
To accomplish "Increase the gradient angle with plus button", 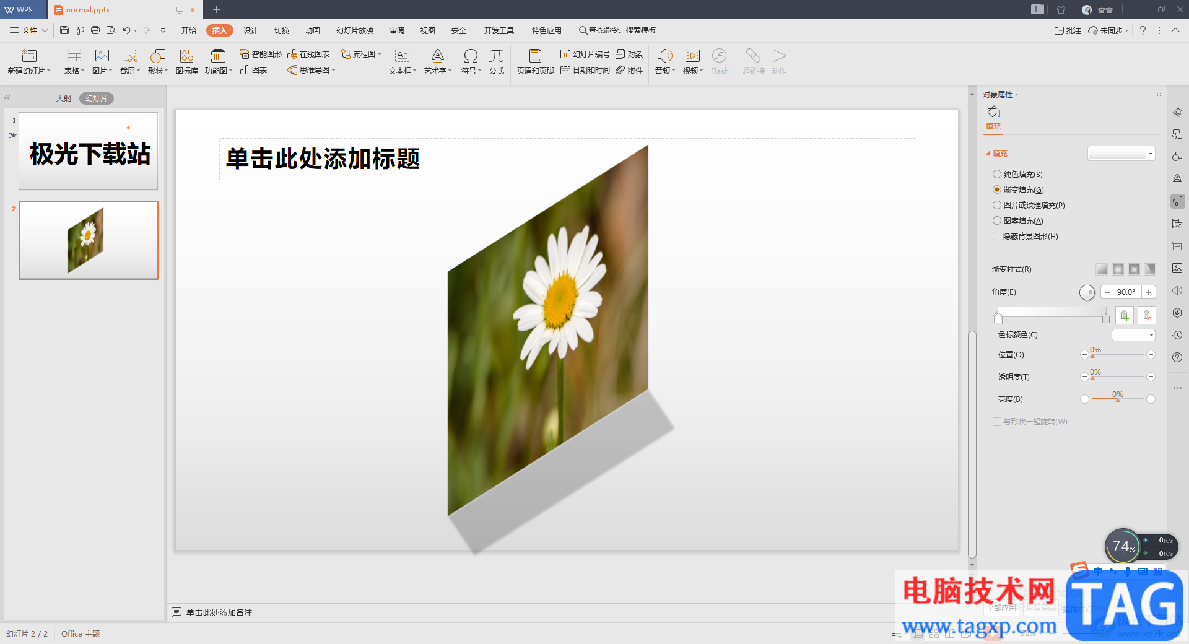I will click(1149, 292).
